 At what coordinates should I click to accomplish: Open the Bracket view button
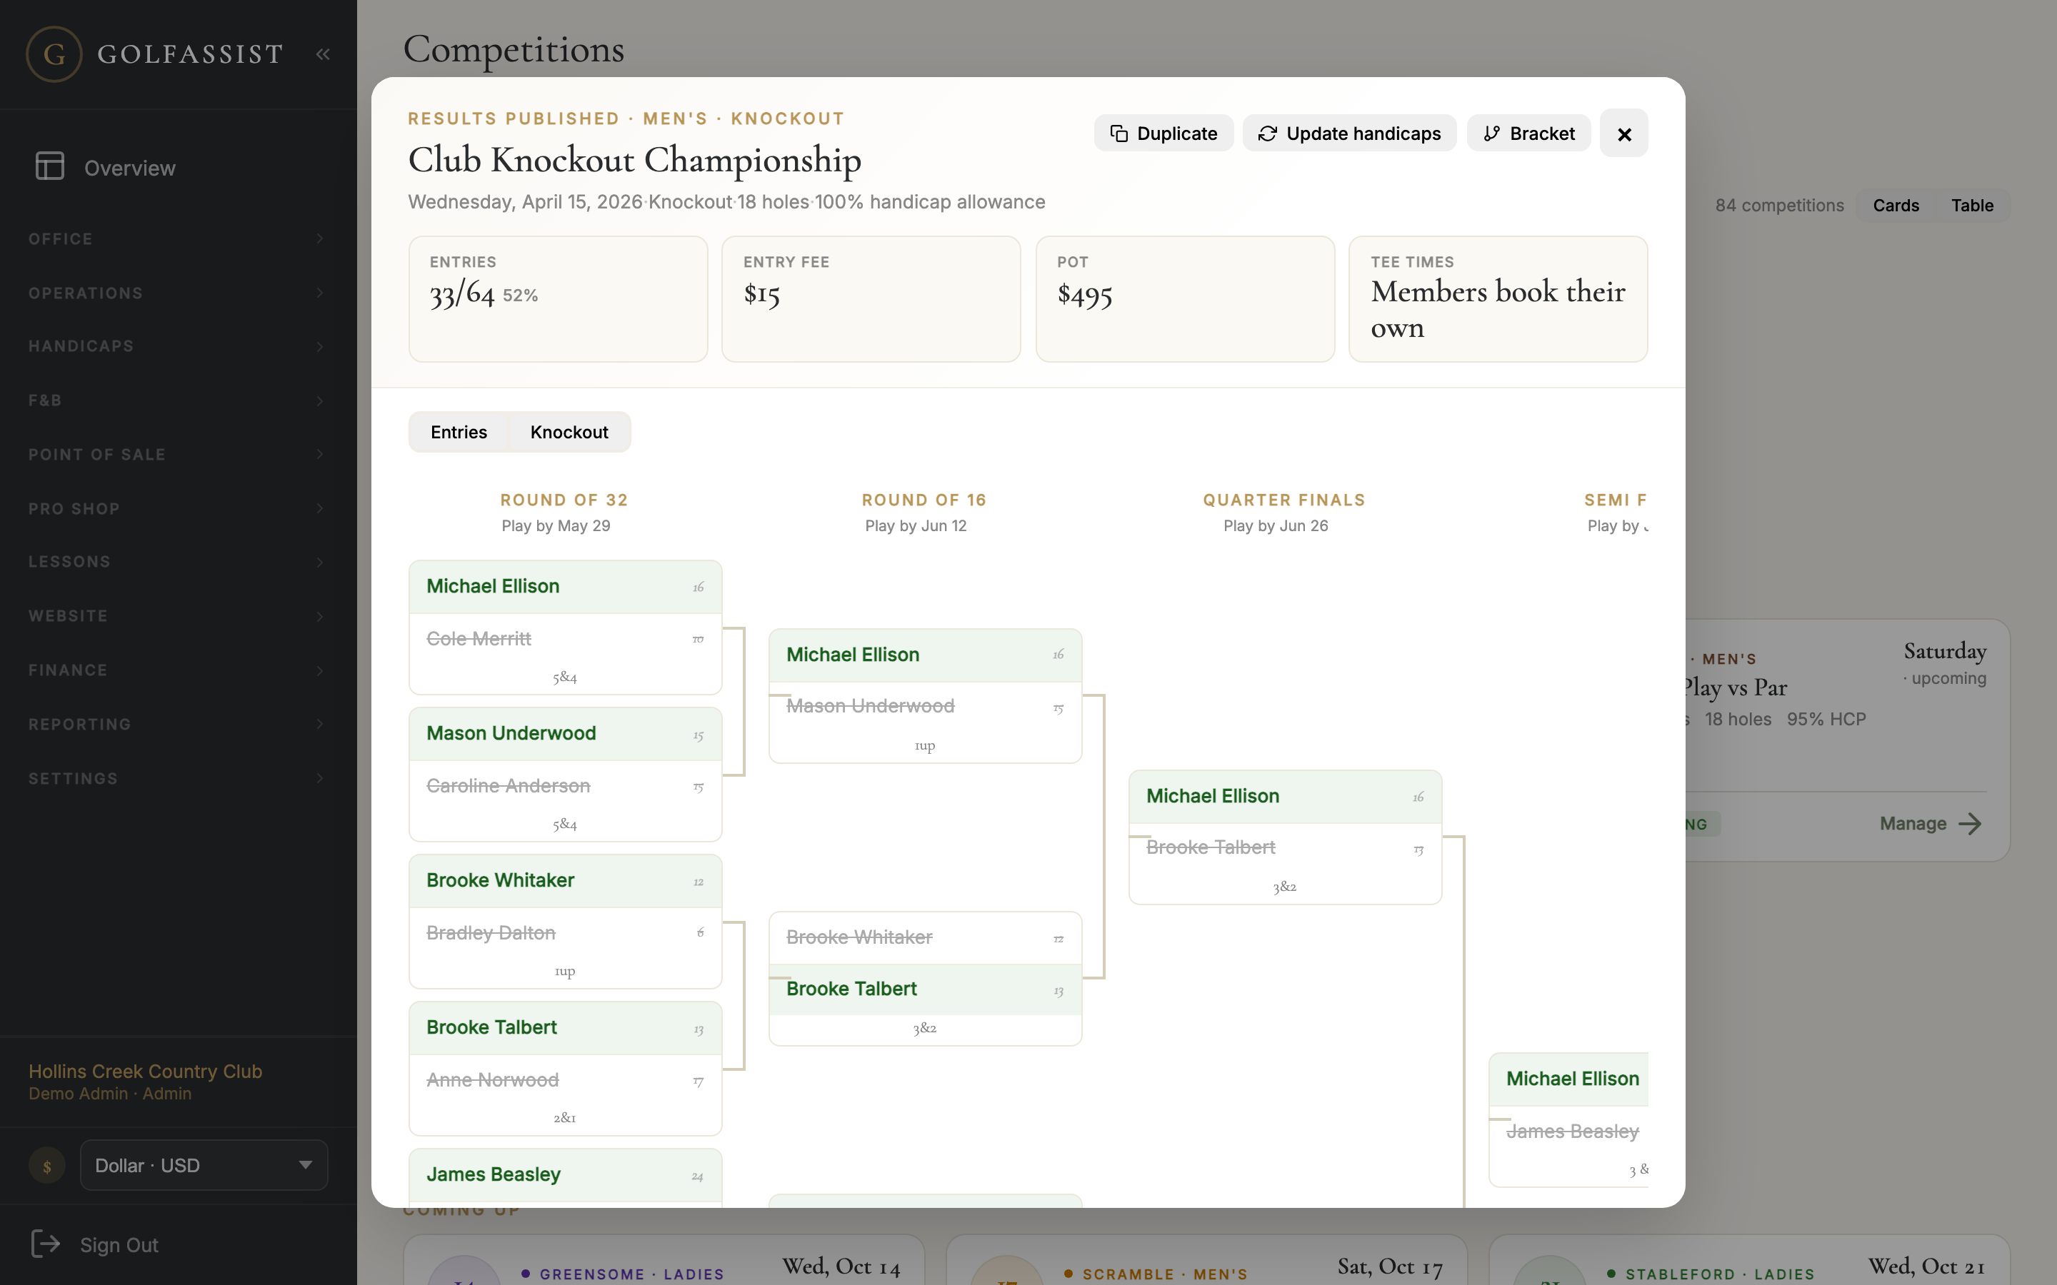(1528, 133)
